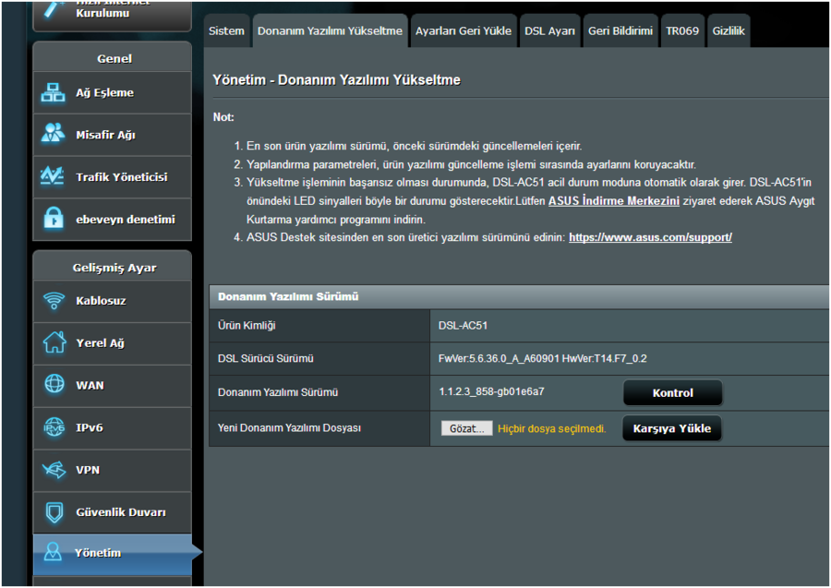Click Karşıya Yükle upload button
831x588 pixels.
(x=672, y=428)
